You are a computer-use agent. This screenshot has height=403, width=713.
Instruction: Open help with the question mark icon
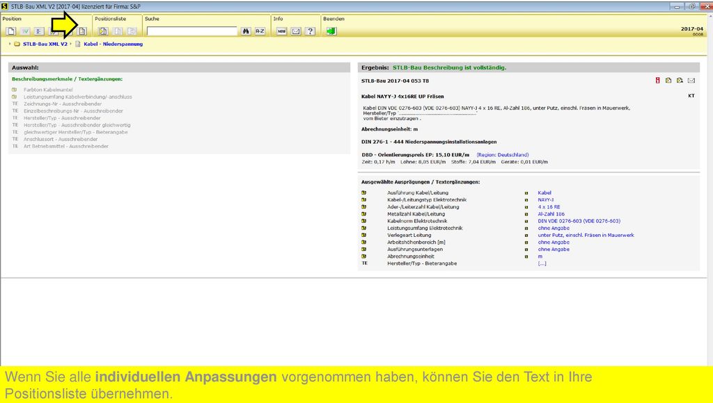point(310,31)
